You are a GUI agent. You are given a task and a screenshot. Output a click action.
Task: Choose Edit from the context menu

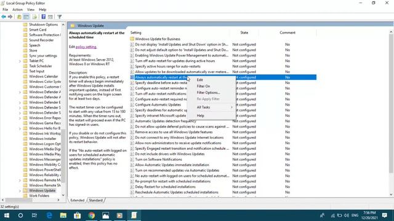pos(199,80)
